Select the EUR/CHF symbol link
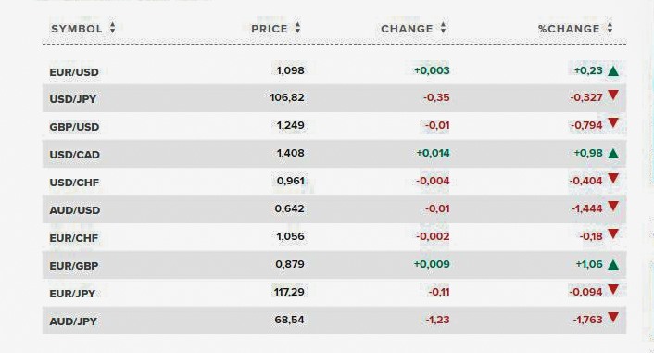Image resolution: width=654 pixels, height=353 pixels. pos(74,238)
